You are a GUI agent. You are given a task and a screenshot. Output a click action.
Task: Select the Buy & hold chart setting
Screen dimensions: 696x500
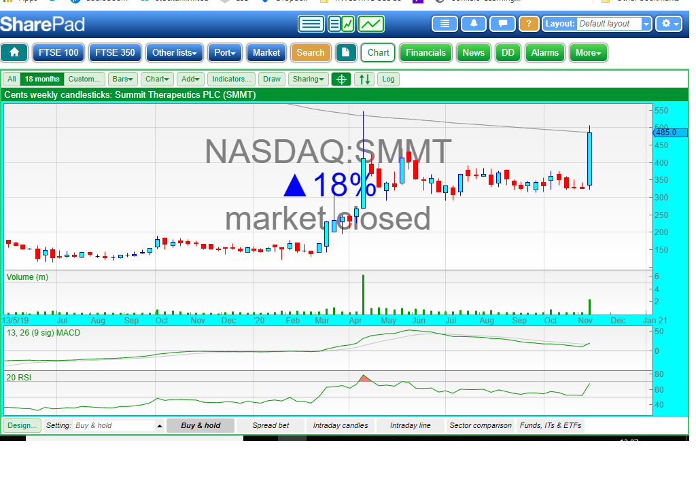201,425
